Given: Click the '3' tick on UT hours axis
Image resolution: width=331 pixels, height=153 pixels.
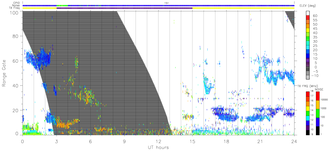Looking at the screenshot, I should pyautogui.click(x=57, y=141).
